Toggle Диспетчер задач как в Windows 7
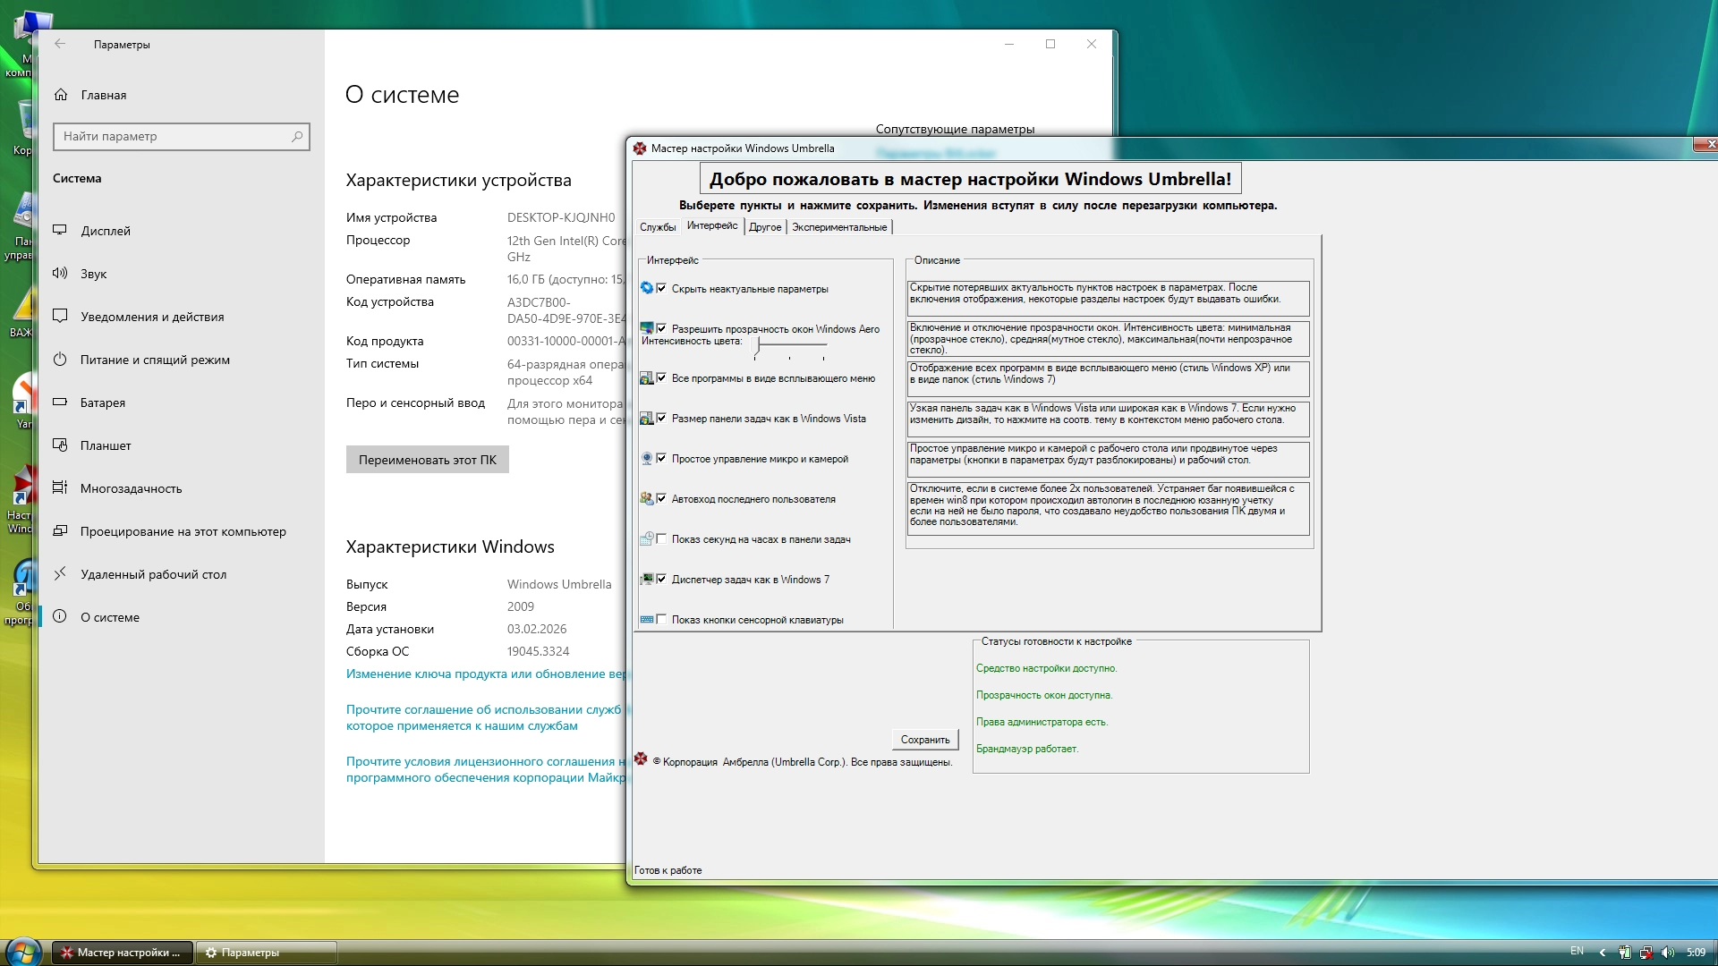This screenshot has height=966, width=1718. [x=661, y=579]
